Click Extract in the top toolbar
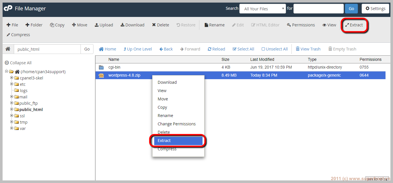393x183 pixels. pos(354,25)
